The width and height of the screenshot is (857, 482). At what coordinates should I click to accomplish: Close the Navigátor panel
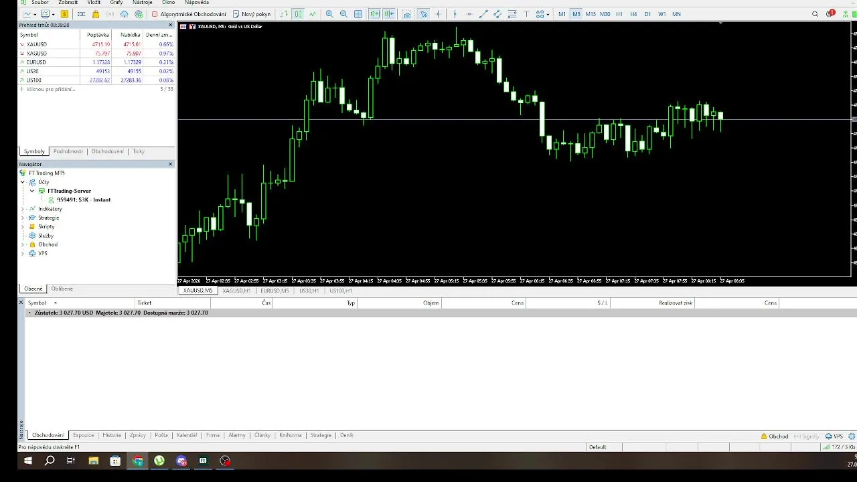(170, 164)
